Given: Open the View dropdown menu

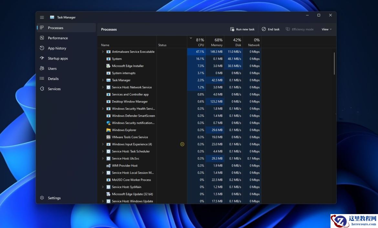Looking at the screenshot, I should tap(326, 29).
